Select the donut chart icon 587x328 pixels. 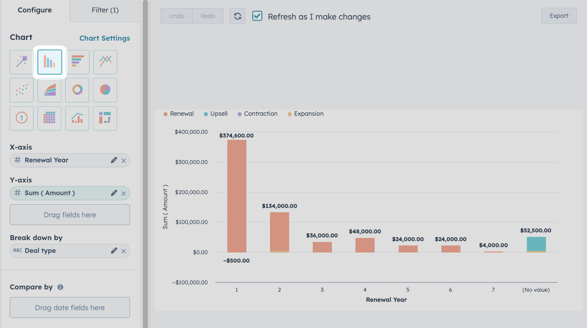tap(77, 90)
